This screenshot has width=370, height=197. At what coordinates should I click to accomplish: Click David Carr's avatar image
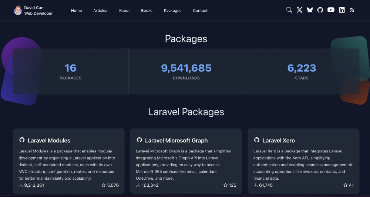18,10
